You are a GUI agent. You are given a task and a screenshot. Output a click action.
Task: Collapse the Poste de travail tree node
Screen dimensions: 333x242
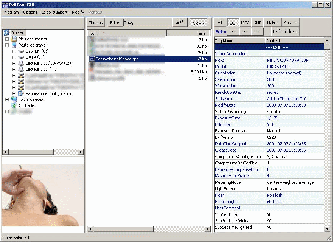pos(7,45)
